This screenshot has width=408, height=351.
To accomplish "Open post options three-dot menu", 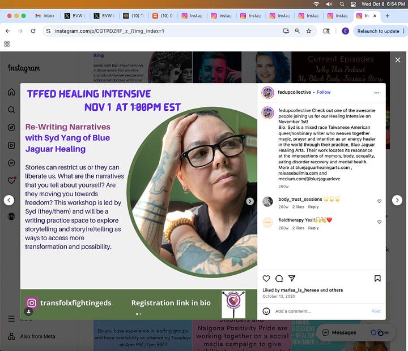I will click(x=377, y=93).
